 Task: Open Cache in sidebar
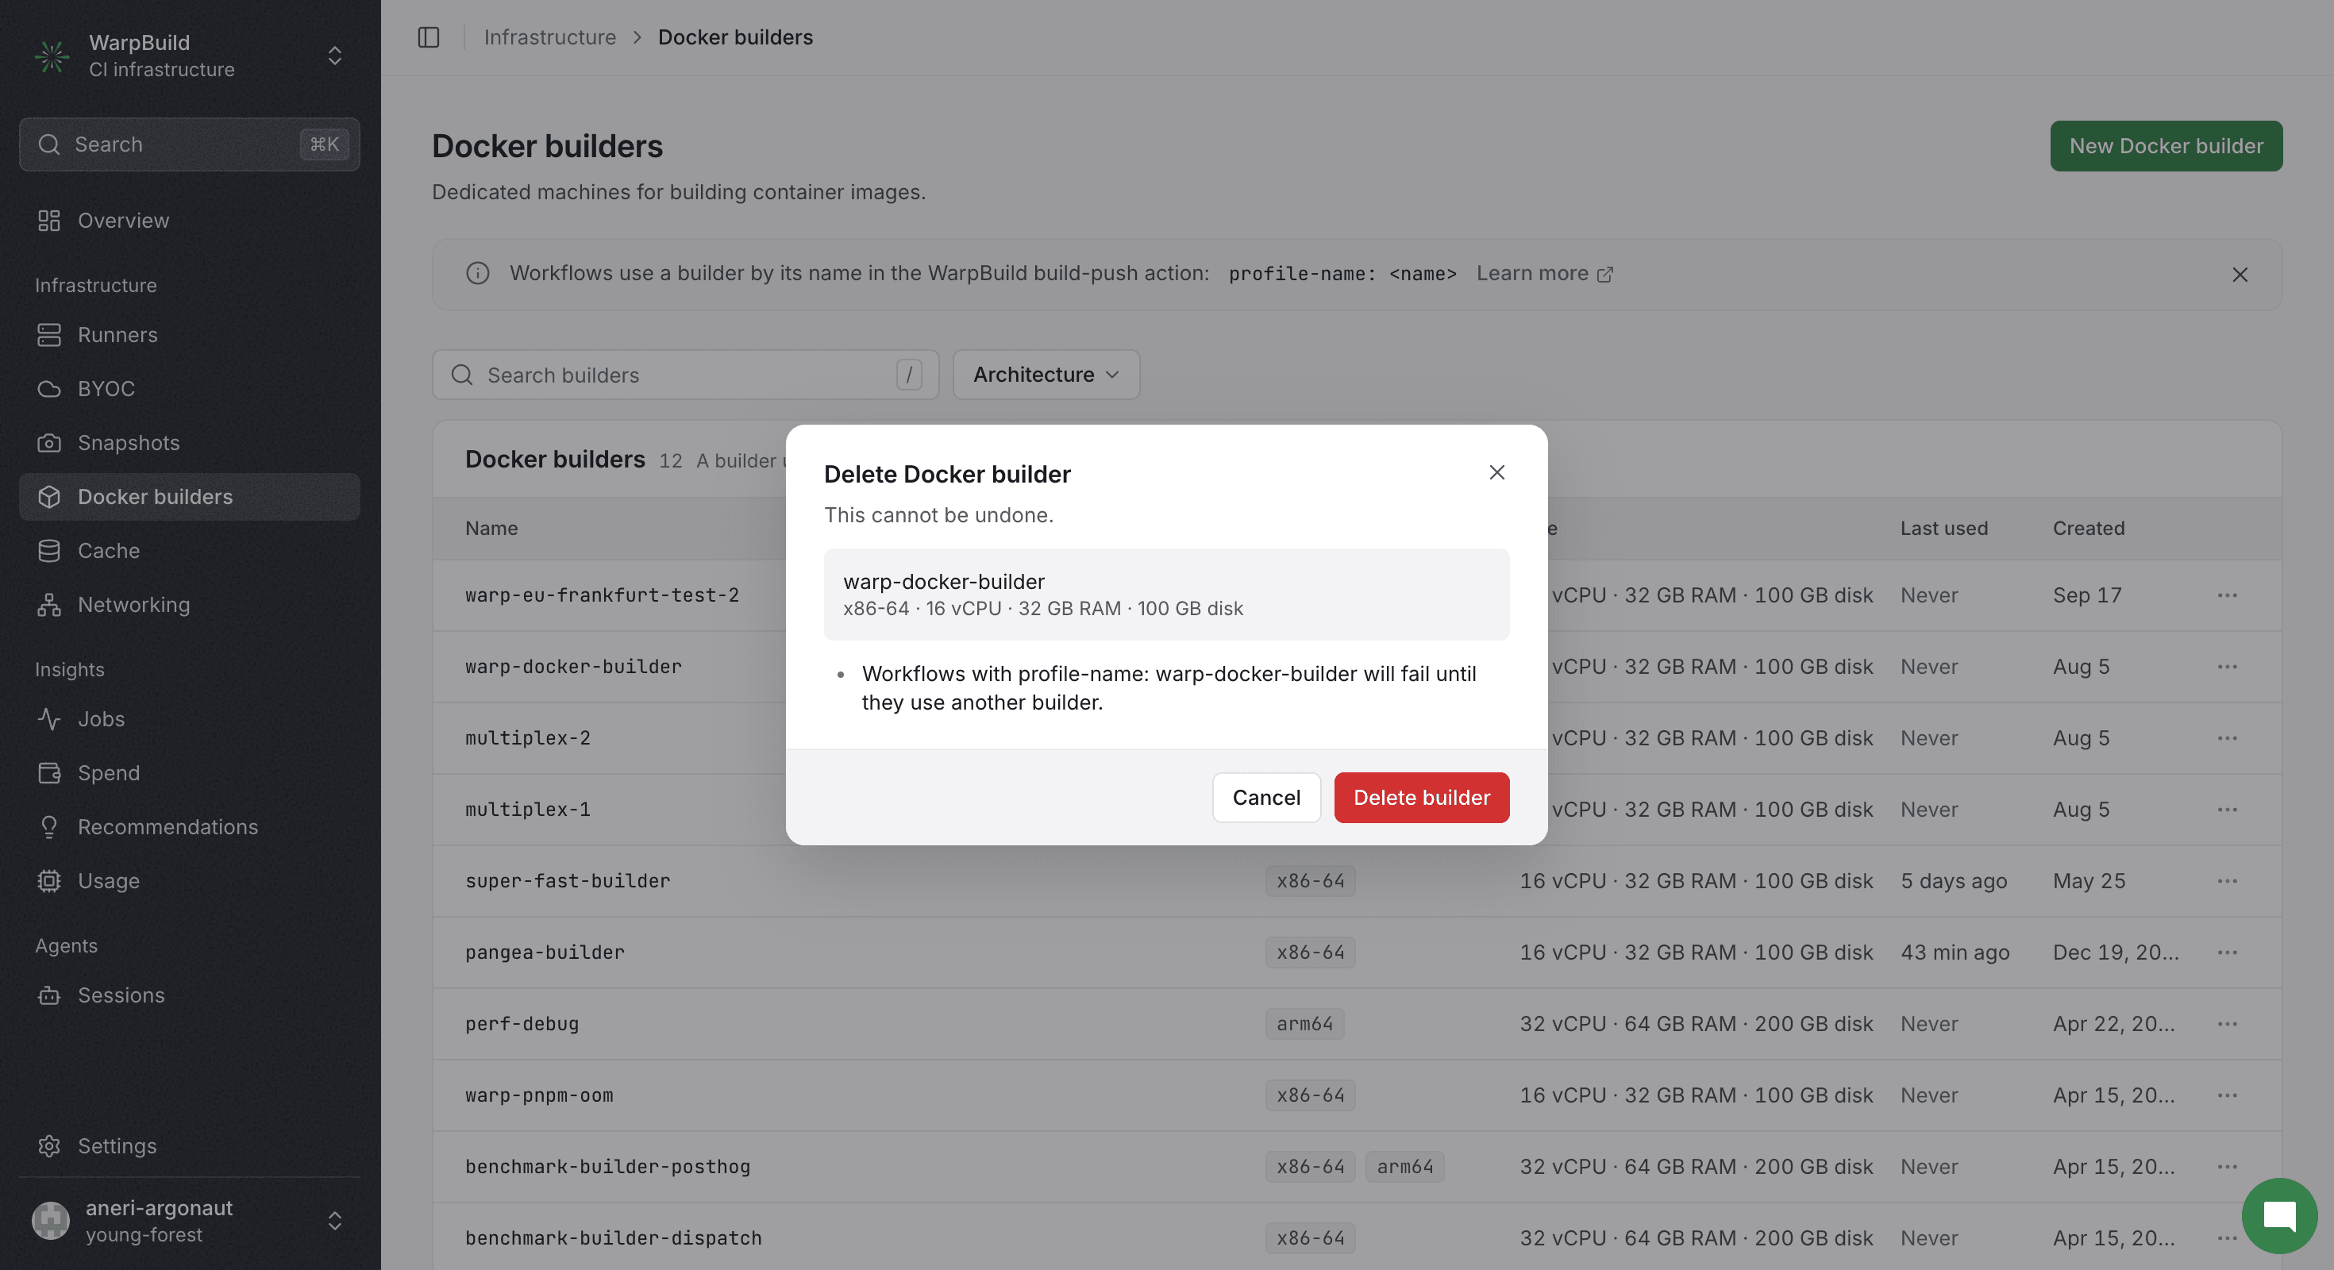[x=190, y=551]
